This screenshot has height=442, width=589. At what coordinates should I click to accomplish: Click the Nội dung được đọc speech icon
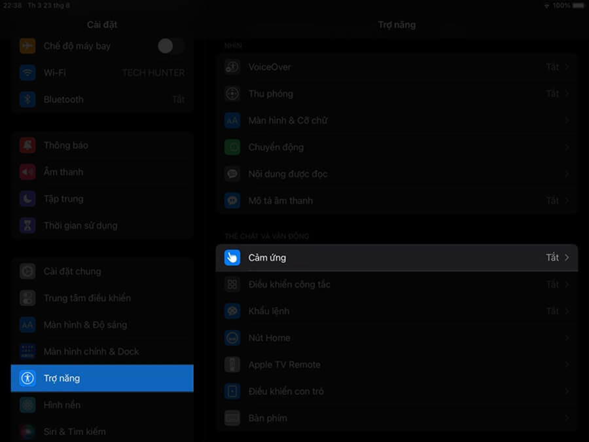pos(232,174)
